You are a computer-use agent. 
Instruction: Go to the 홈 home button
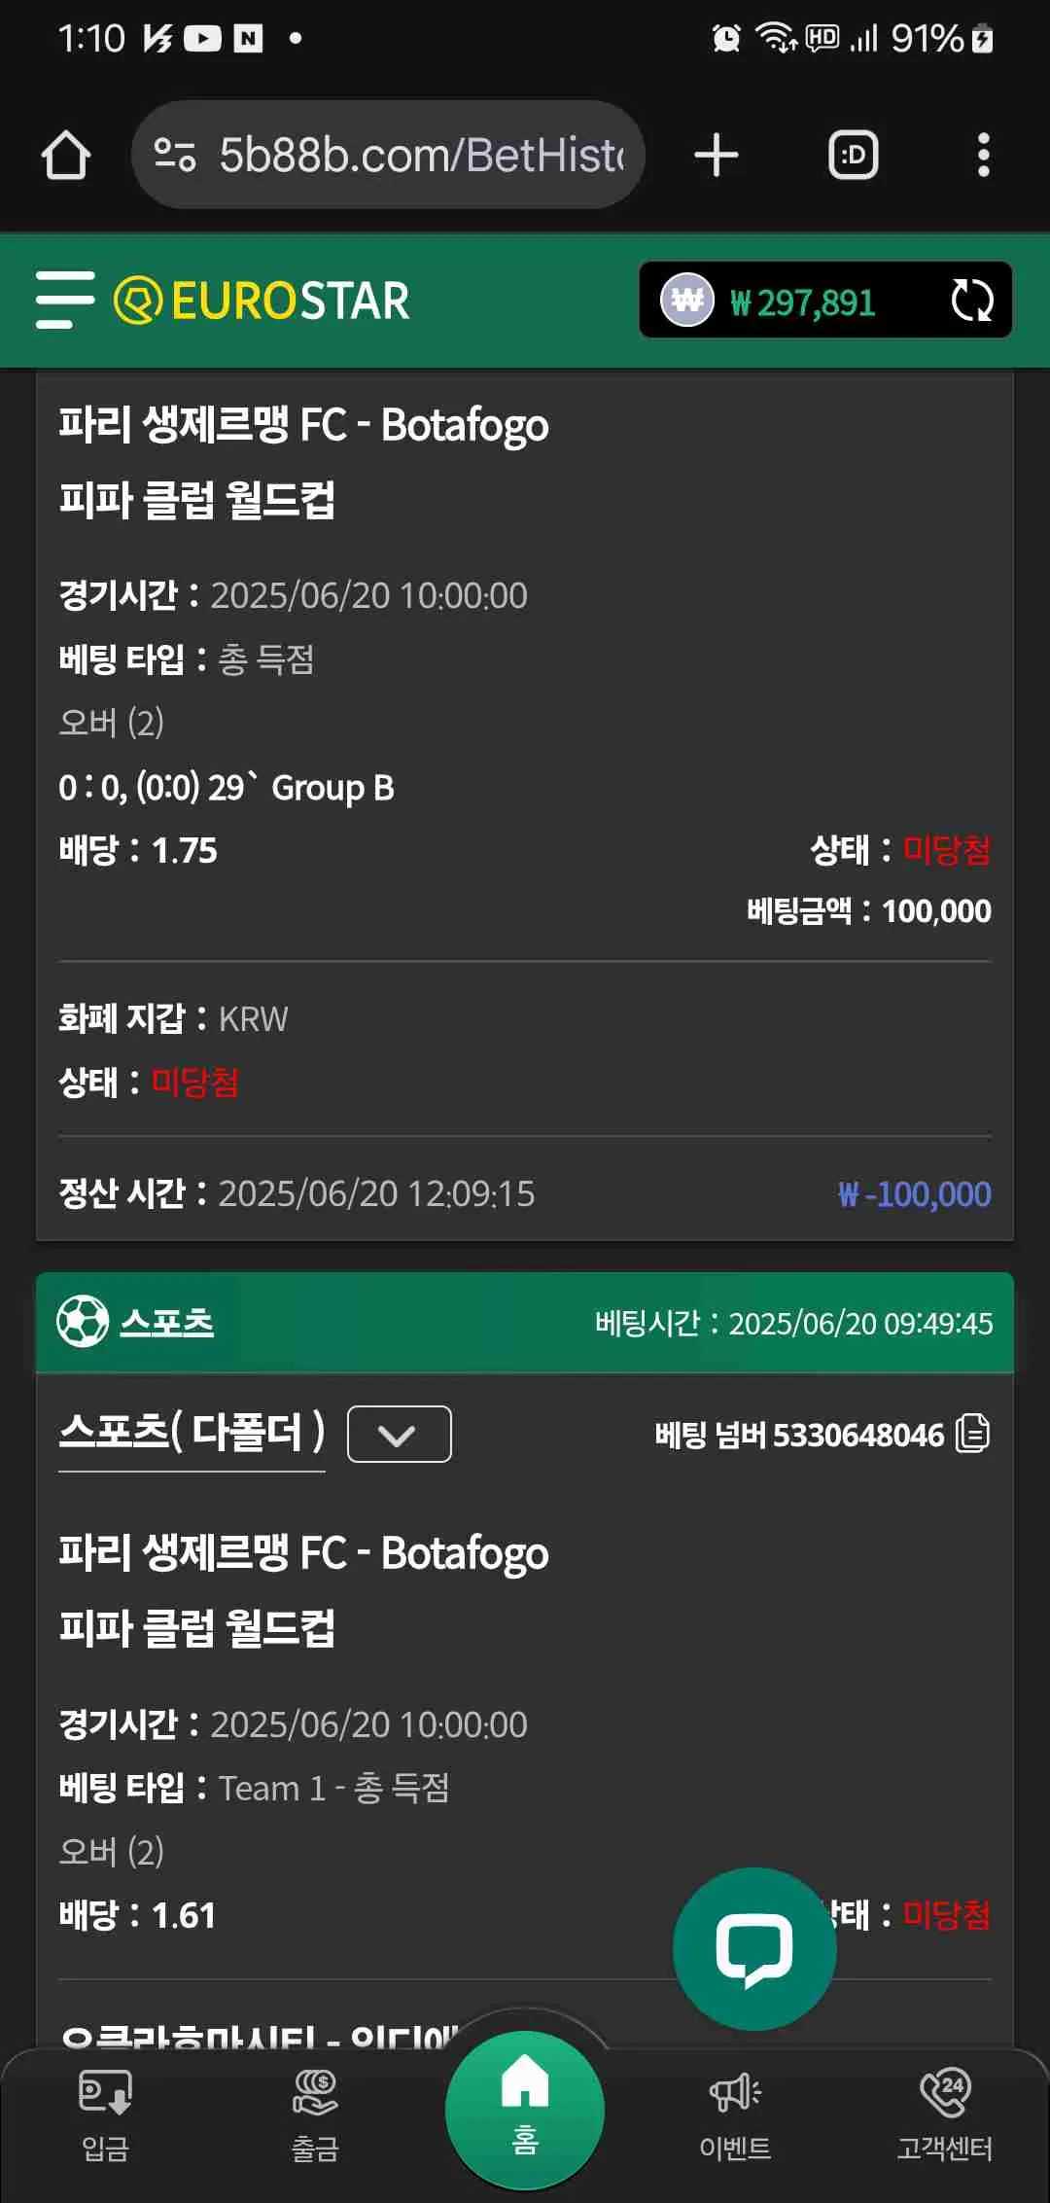click(x=525, y=2110)
